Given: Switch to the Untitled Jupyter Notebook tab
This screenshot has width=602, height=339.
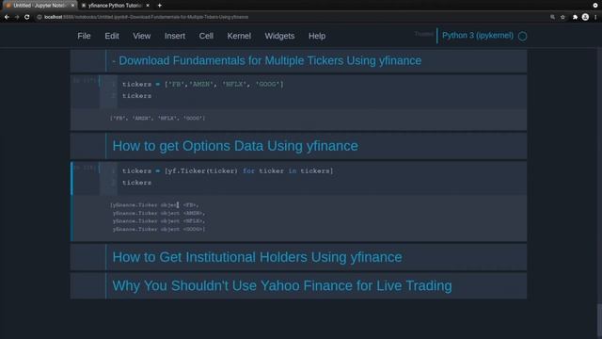Looking at the screenshot, I should (x=40, y=6).
